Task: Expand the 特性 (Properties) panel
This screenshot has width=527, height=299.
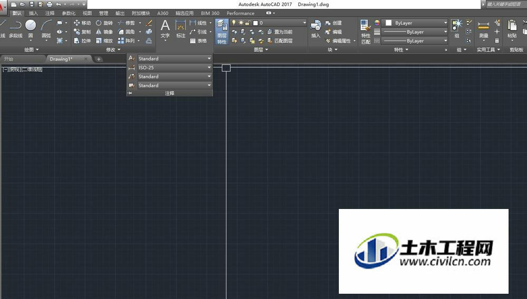Action: tap(401, 49)
